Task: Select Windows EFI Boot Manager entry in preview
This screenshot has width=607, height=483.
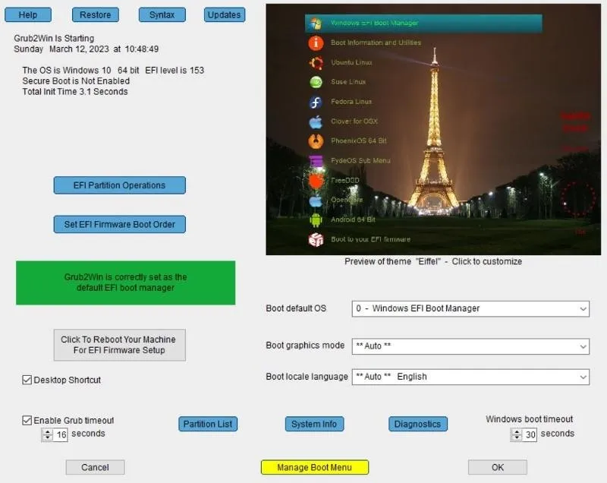Action: pos(423,24)
